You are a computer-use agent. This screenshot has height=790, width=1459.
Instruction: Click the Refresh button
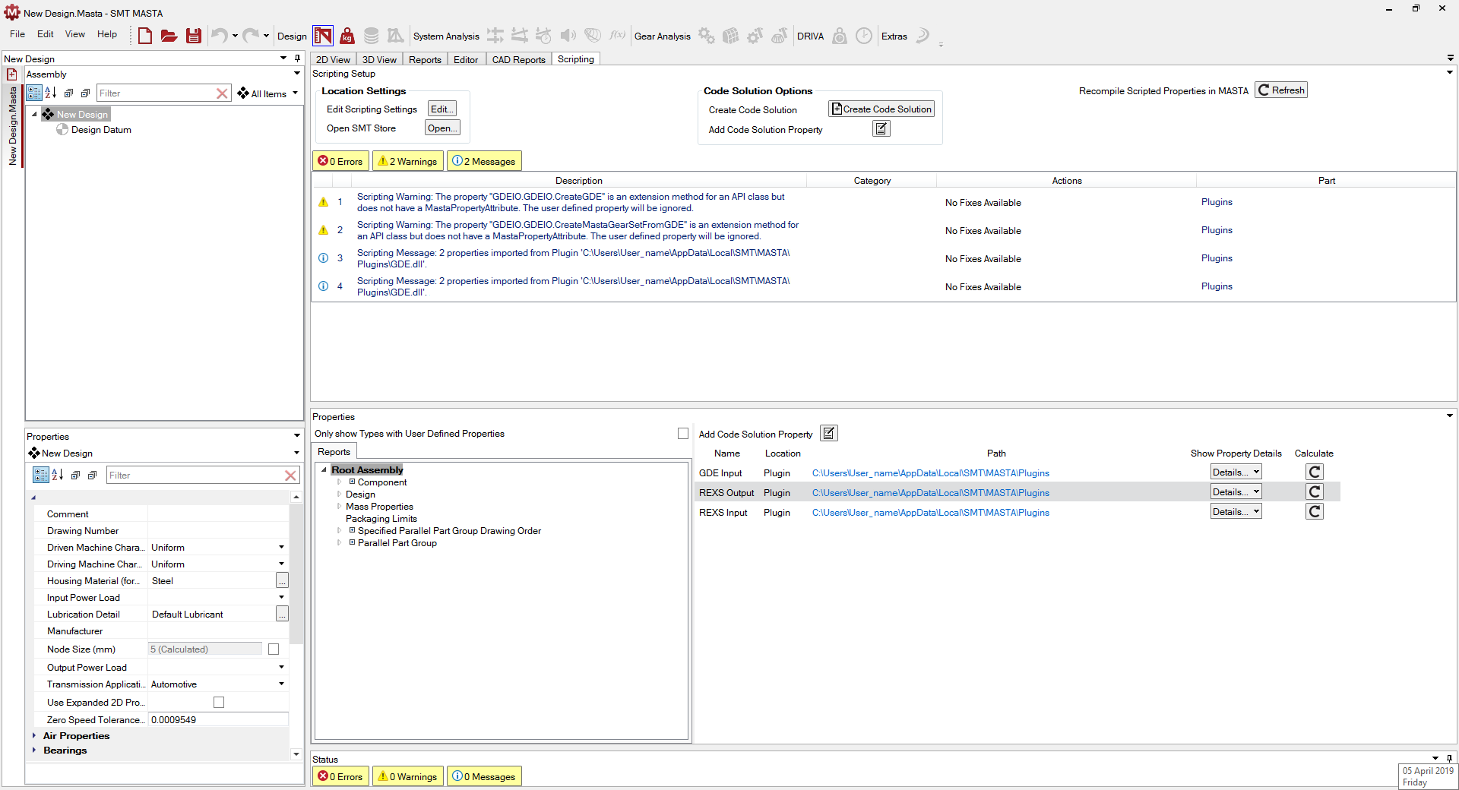click(1281, 90)
